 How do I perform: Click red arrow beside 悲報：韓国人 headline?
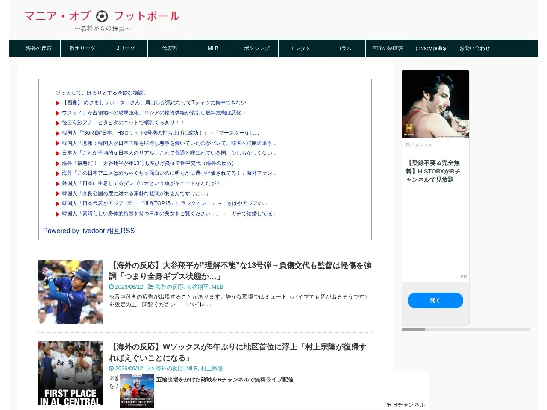pyautogui.click(x=58, y=143)
